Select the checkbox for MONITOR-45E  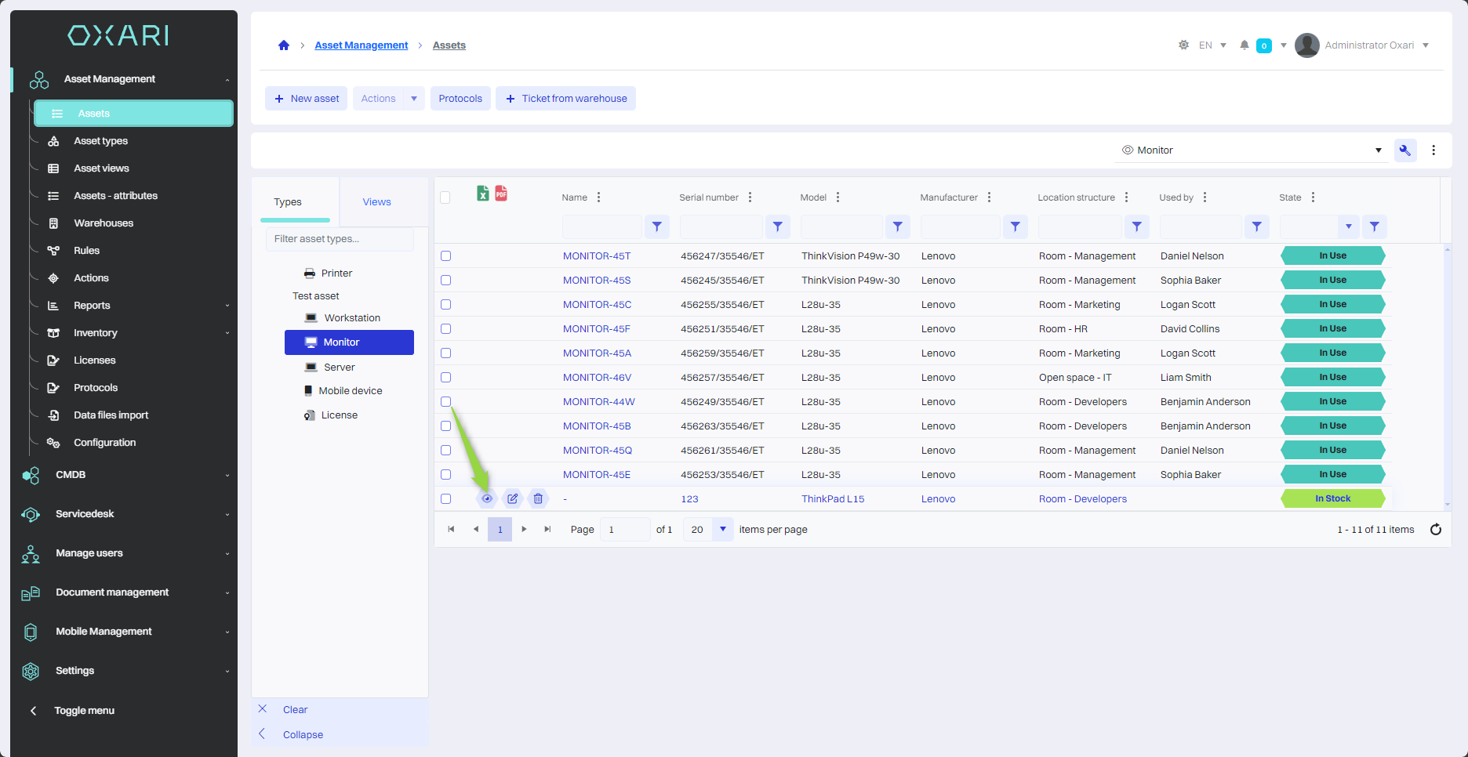coord(446,475)
